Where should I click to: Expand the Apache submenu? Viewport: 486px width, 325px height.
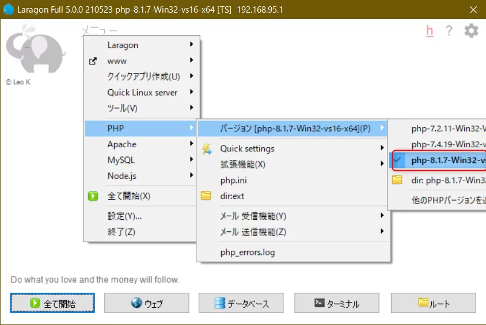click(x=141, y=144)
